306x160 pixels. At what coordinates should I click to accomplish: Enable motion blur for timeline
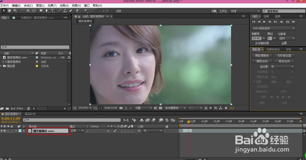tap(153, 120)
